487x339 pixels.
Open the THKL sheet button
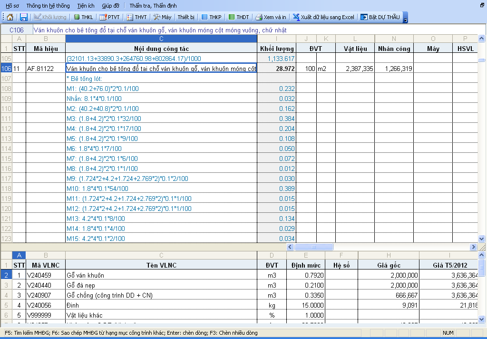84,17
